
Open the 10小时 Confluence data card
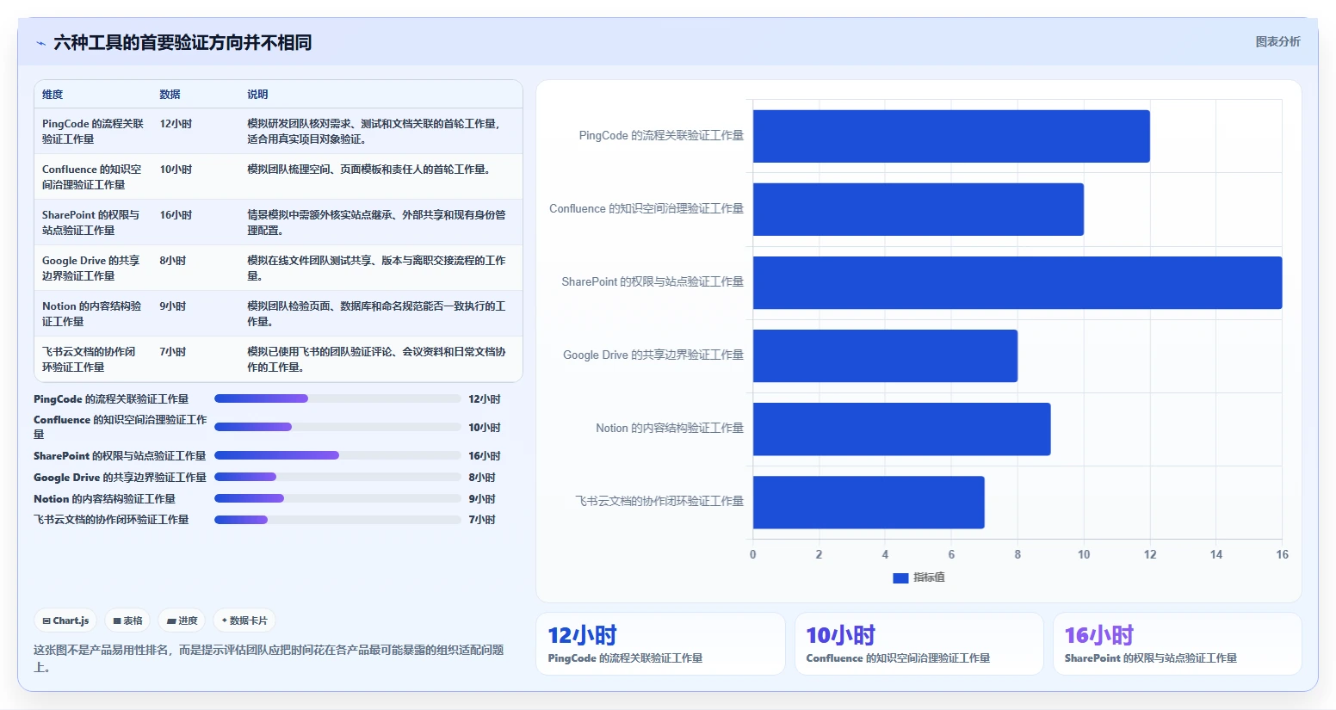coord(918,644)
